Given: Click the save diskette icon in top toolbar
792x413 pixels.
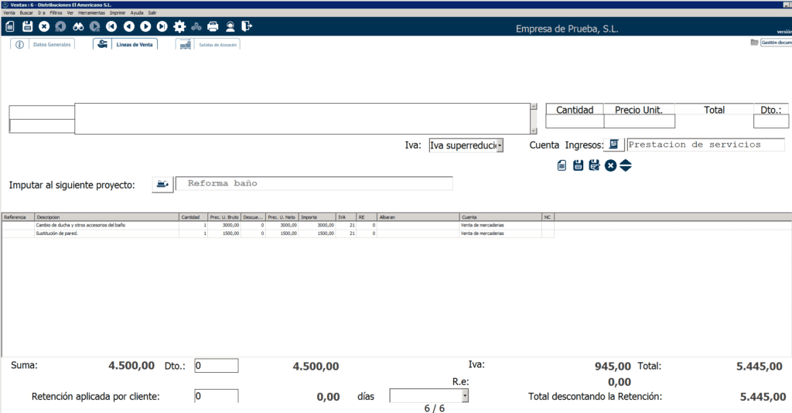Looking at the screenshot, I should click(x=27, y=27).
